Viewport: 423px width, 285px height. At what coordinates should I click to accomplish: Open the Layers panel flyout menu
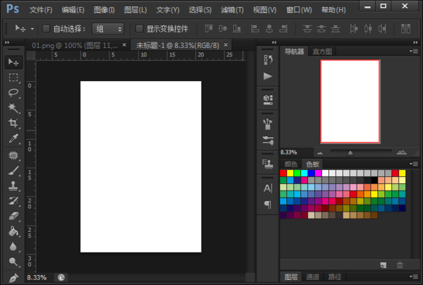tap(414, 277)
